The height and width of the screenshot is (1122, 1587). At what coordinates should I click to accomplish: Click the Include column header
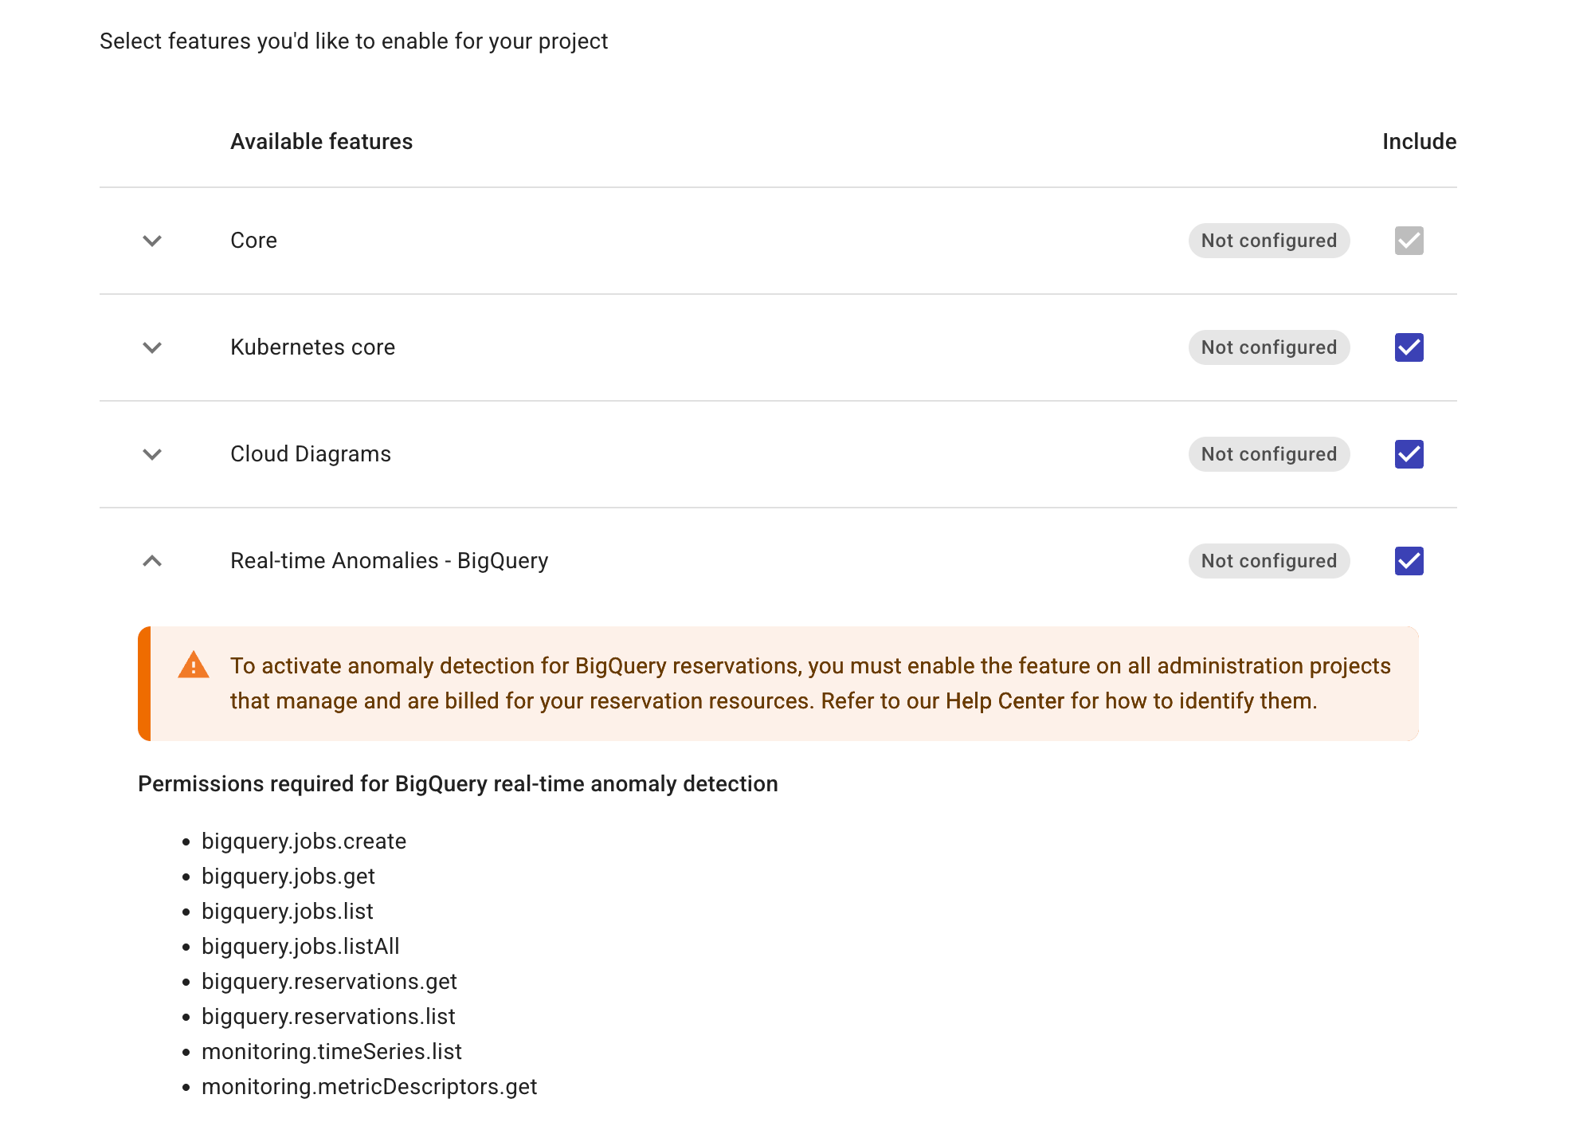(x=1419, y=141)
